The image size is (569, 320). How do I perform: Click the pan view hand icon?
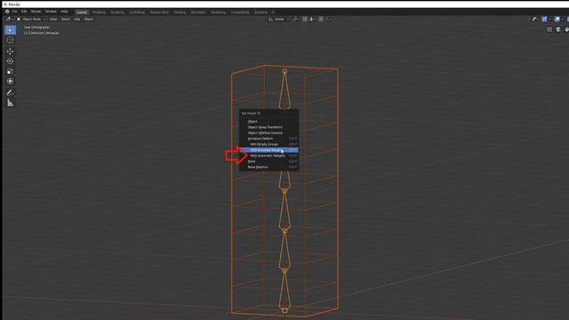[x=566, y=29]
